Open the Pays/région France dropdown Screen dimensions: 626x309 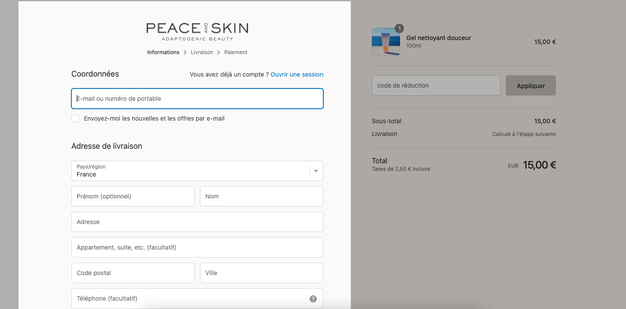197,171
